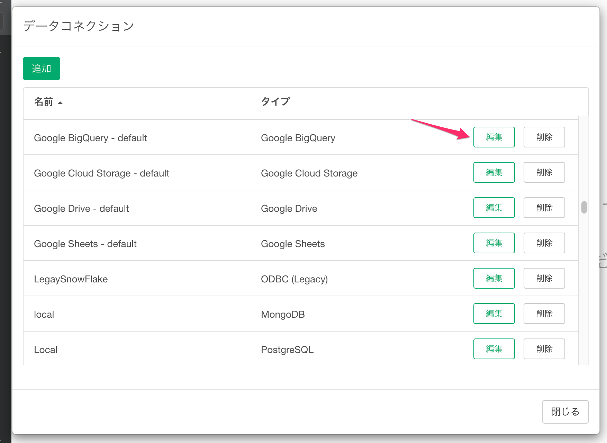Edit the Google BigQuery - default connection
This screenshot has height=443, width=607.
coord(494,137)
